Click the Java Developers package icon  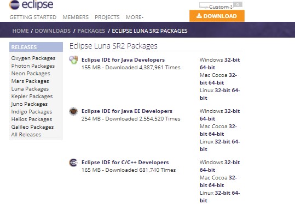[73, 60]
